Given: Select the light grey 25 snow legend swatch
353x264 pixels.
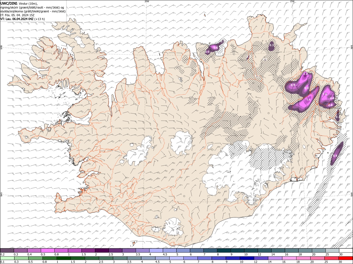Looking at the screenshot, I should coord(332,251).
